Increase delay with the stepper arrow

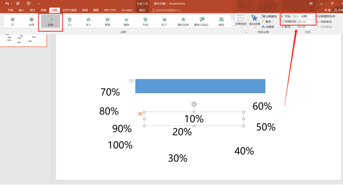pos(312,26)
